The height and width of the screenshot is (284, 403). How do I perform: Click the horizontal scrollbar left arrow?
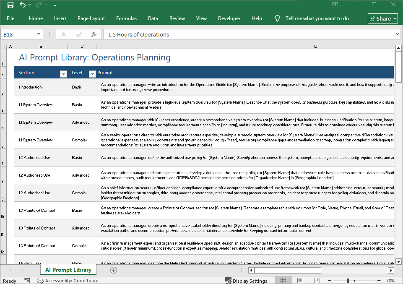pos(251,270)
